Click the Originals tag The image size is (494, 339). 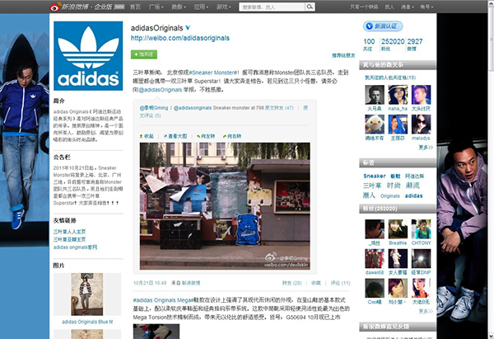coord(390,196)
